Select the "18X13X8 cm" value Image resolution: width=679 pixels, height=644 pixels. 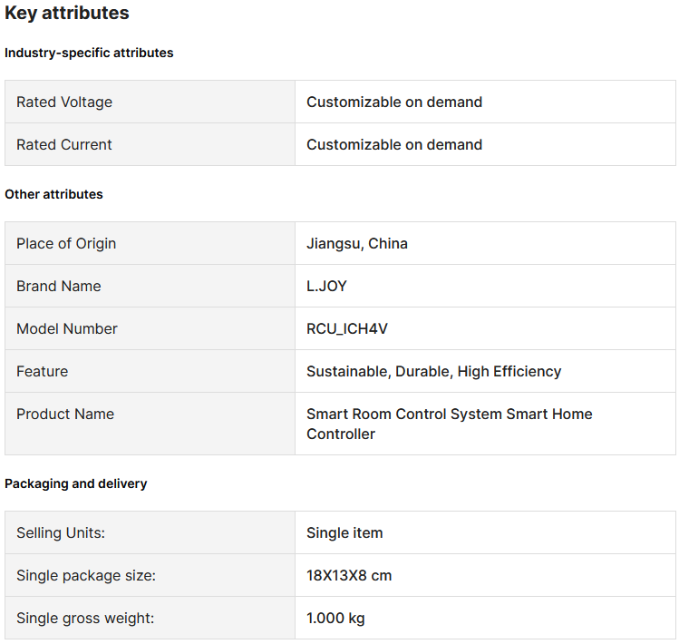(349, 576)
